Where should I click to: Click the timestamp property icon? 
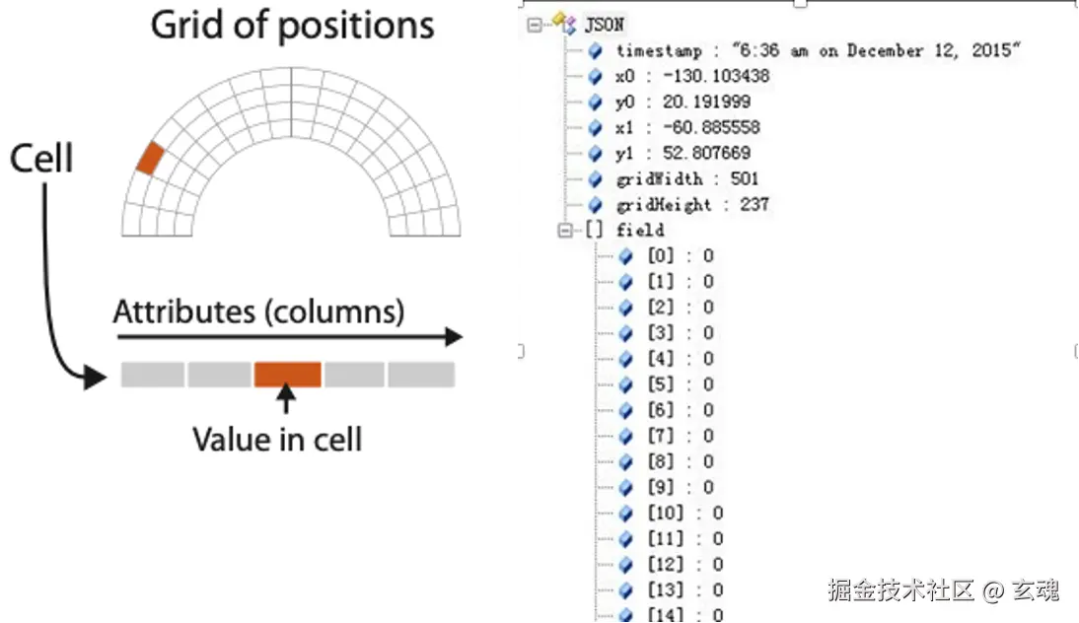click(596, 51)
